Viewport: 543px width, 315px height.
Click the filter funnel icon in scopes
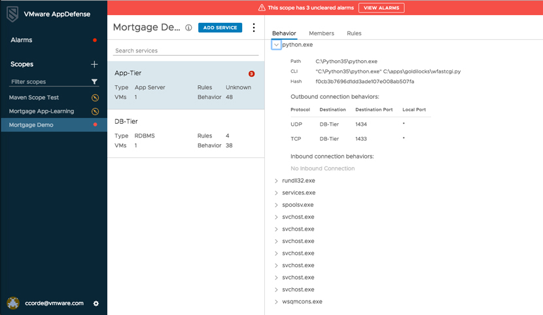pyautogui.click(x=94, y=82)
